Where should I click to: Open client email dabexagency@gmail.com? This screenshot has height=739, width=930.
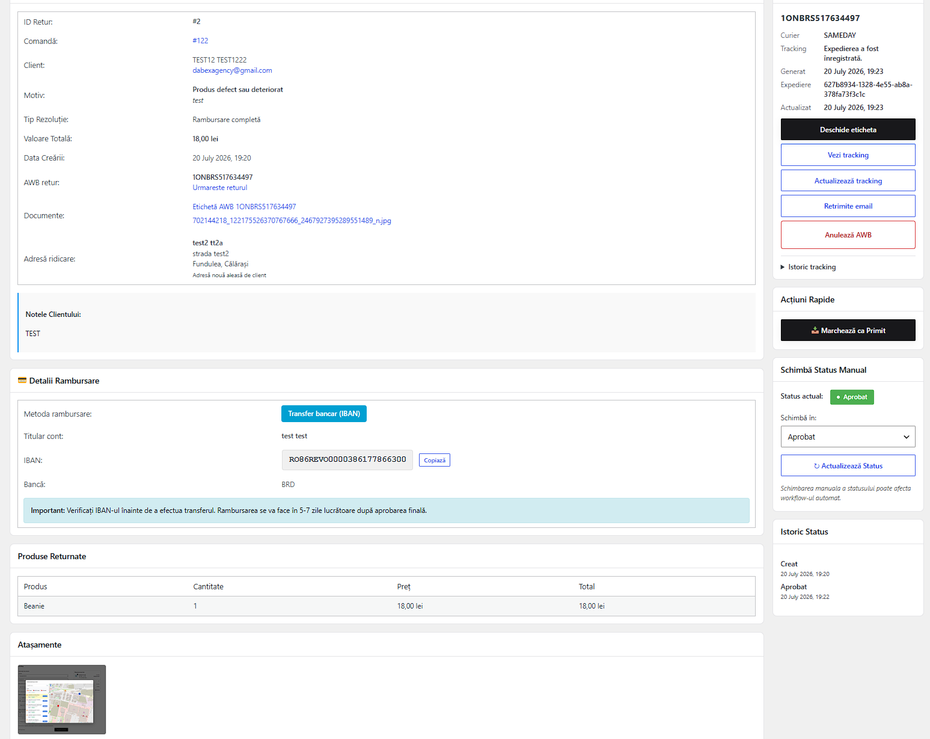[232, 70]
